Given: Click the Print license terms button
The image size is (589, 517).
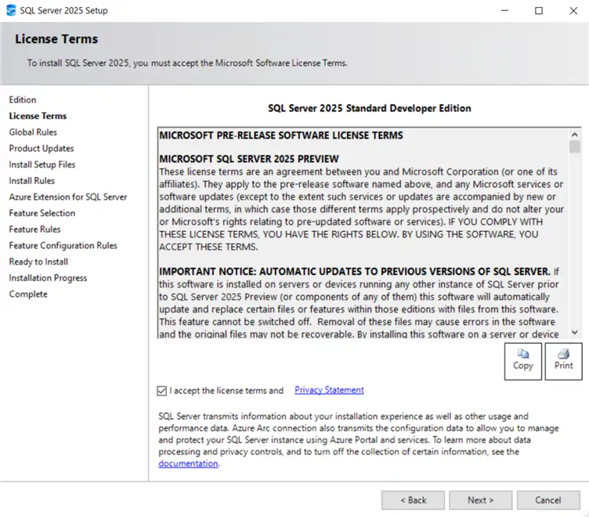Looking at the screenshot, I should tap(563, 361).
